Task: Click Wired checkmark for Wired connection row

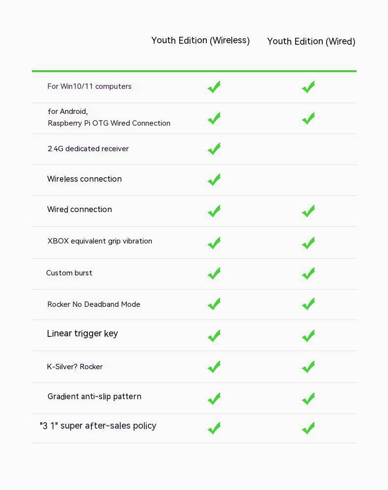Action: tap(308, 211)
